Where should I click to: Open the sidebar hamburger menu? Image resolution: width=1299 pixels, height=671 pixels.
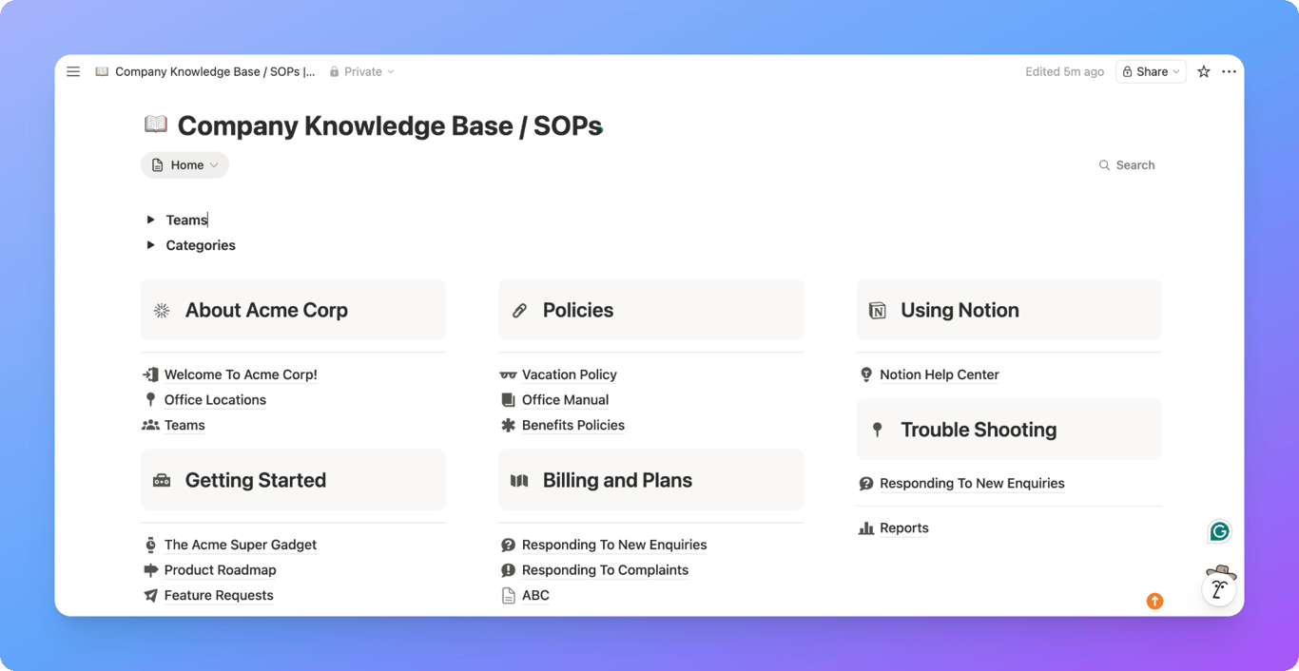(73, 71)
